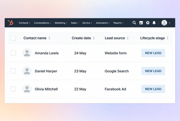Click Daniel Harper's avatar icon
The height and width of the screenshot is (121, 180).
(27, 71)
